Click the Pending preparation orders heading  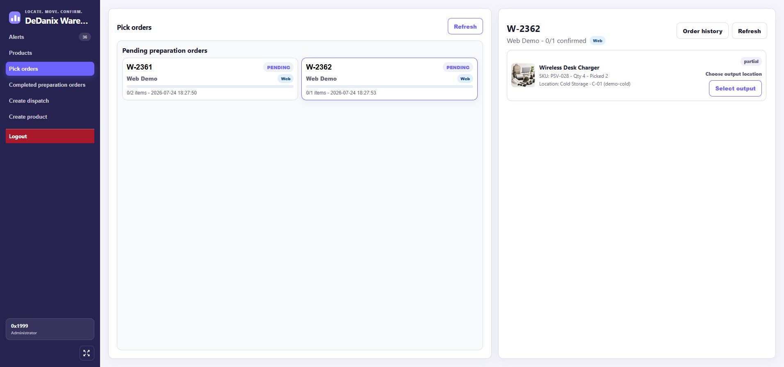164,50
